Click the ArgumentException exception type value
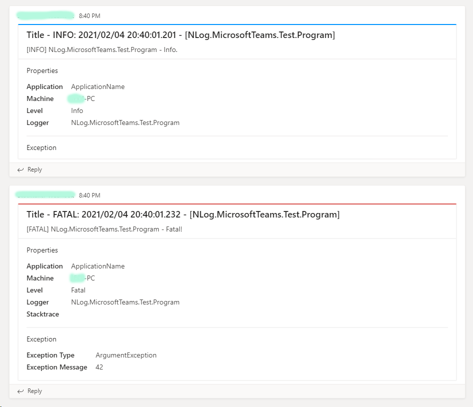This screenshot has height=407, width=473. pos(126,355)
